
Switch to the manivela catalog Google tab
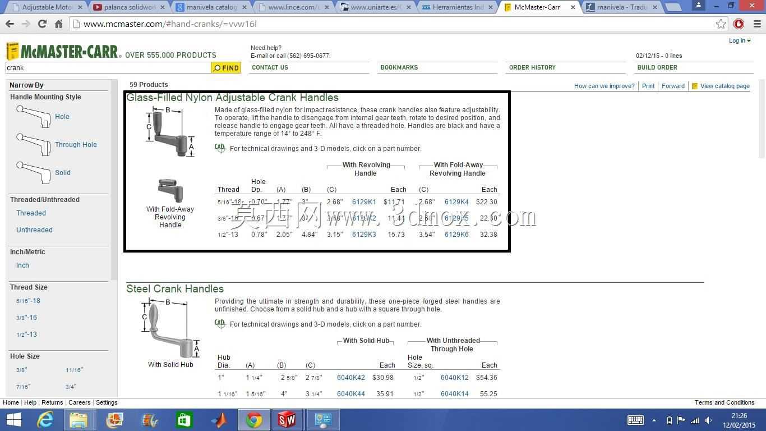tap(211, 7)
